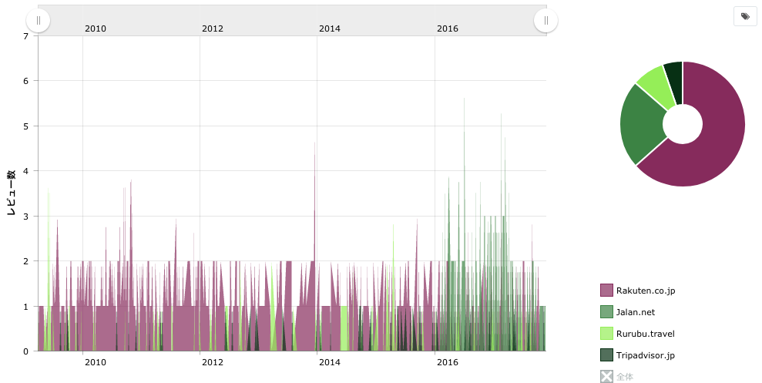Click the 2012 mark in the top range bar

pyautogui.click(x=213, y=29)
